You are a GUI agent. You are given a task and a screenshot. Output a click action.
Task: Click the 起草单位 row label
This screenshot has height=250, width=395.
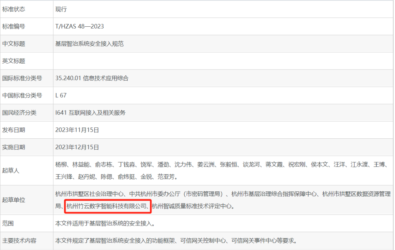coord(14,200)
